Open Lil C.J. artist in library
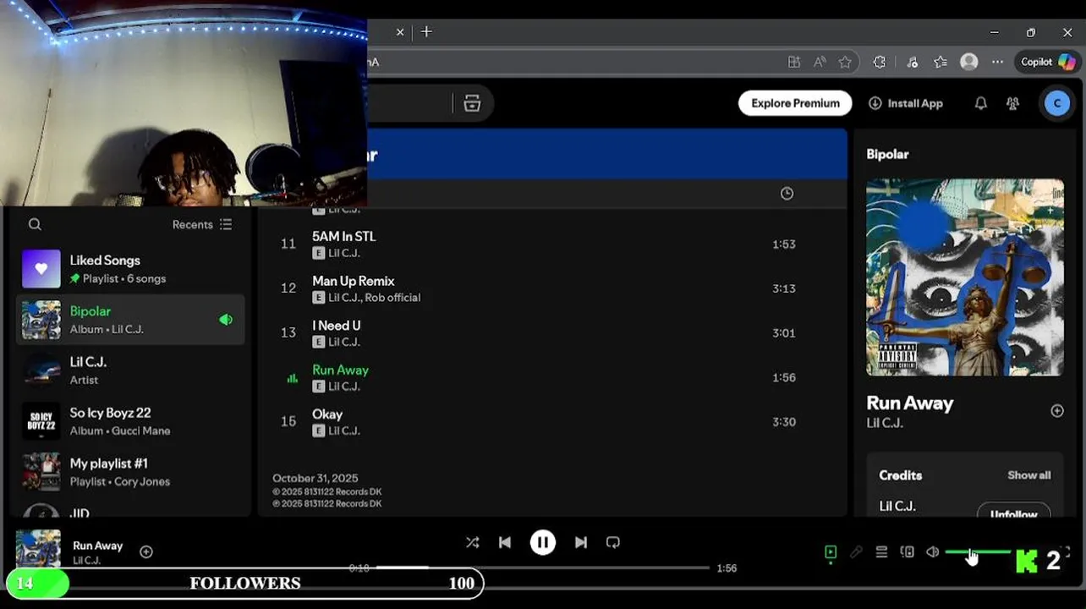 pyautogui.click(x=130, y=370)
